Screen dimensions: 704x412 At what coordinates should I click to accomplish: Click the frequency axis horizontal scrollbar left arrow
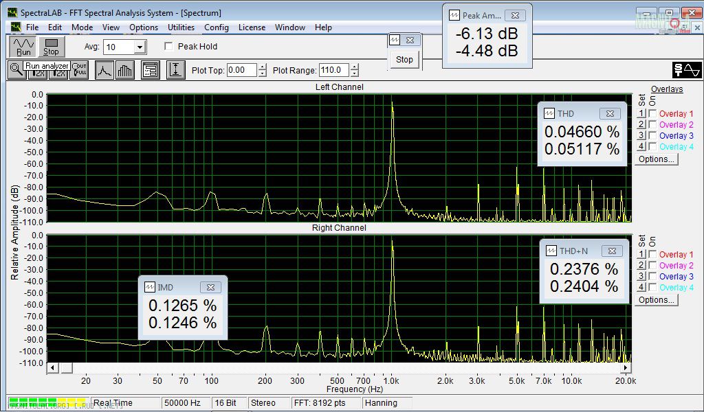(x=52, y=368)
